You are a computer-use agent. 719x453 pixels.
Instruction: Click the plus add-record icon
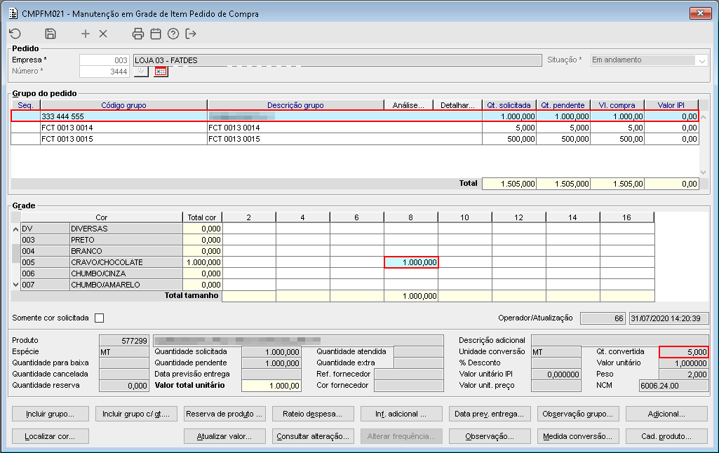pyautogui.click(x=86, y=34)
